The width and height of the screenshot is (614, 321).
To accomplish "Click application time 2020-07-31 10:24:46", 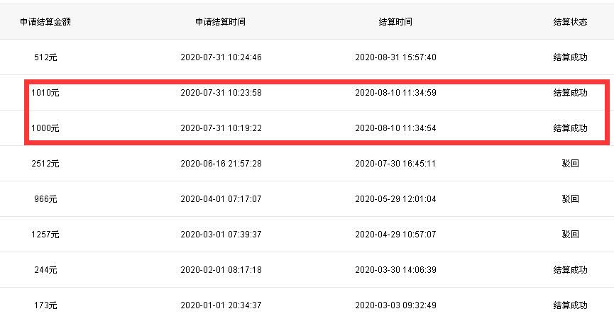I will tap(221, 57).
